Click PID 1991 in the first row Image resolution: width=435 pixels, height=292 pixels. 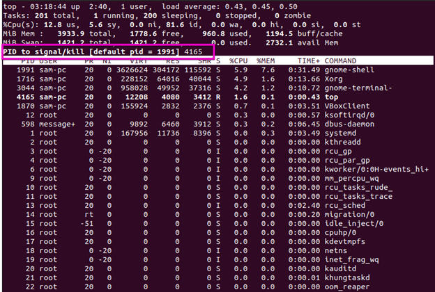[x=26, y=70]
